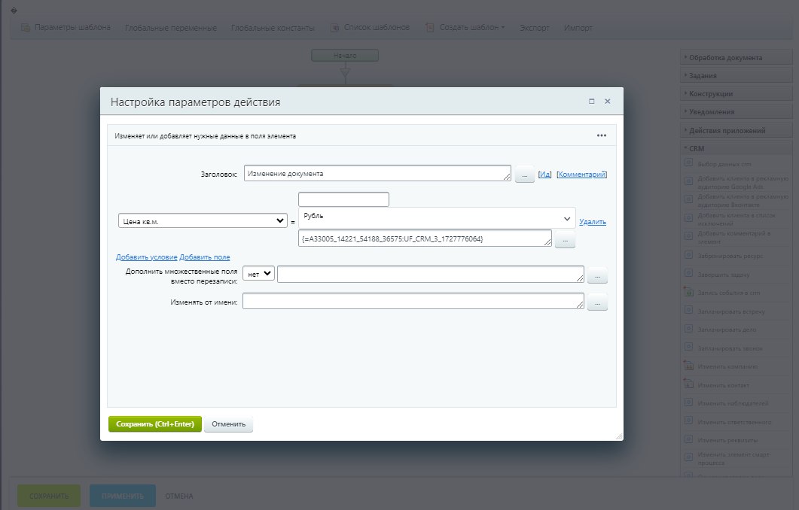The image size is (799, 510).
Task: Click the Комментарий link
Action: [x=581, y=175]
